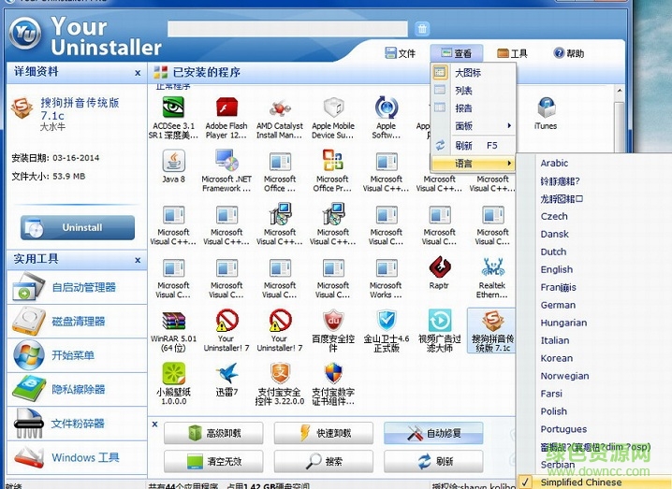Image resolution: width=672 pixels, height=489 pixels.
Task: Click the 搜索 search button
Action: pyautogui.click(x=324, y=461)
